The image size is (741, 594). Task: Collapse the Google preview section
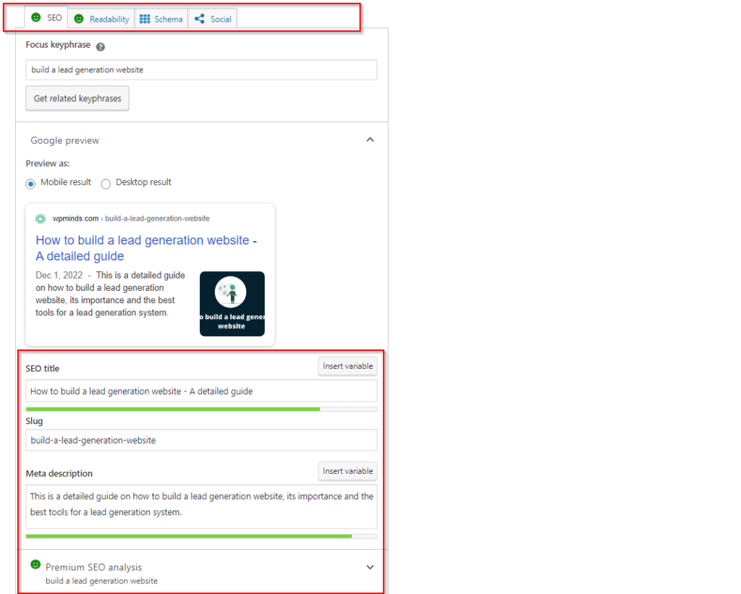370,140
